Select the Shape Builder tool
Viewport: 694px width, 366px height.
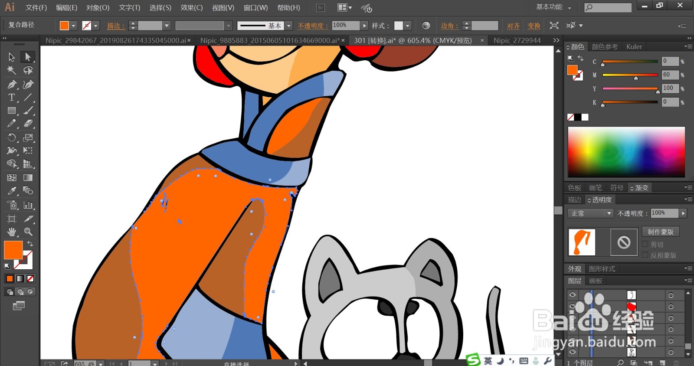click(x=12, y=164)
